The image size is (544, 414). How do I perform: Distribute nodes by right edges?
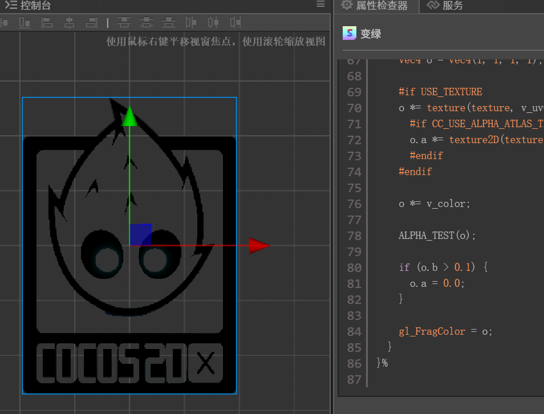click(236, 23)
